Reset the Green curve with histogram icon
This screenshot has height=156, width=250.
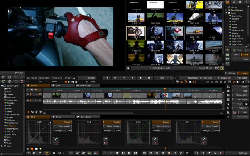(x=155, y=143)
